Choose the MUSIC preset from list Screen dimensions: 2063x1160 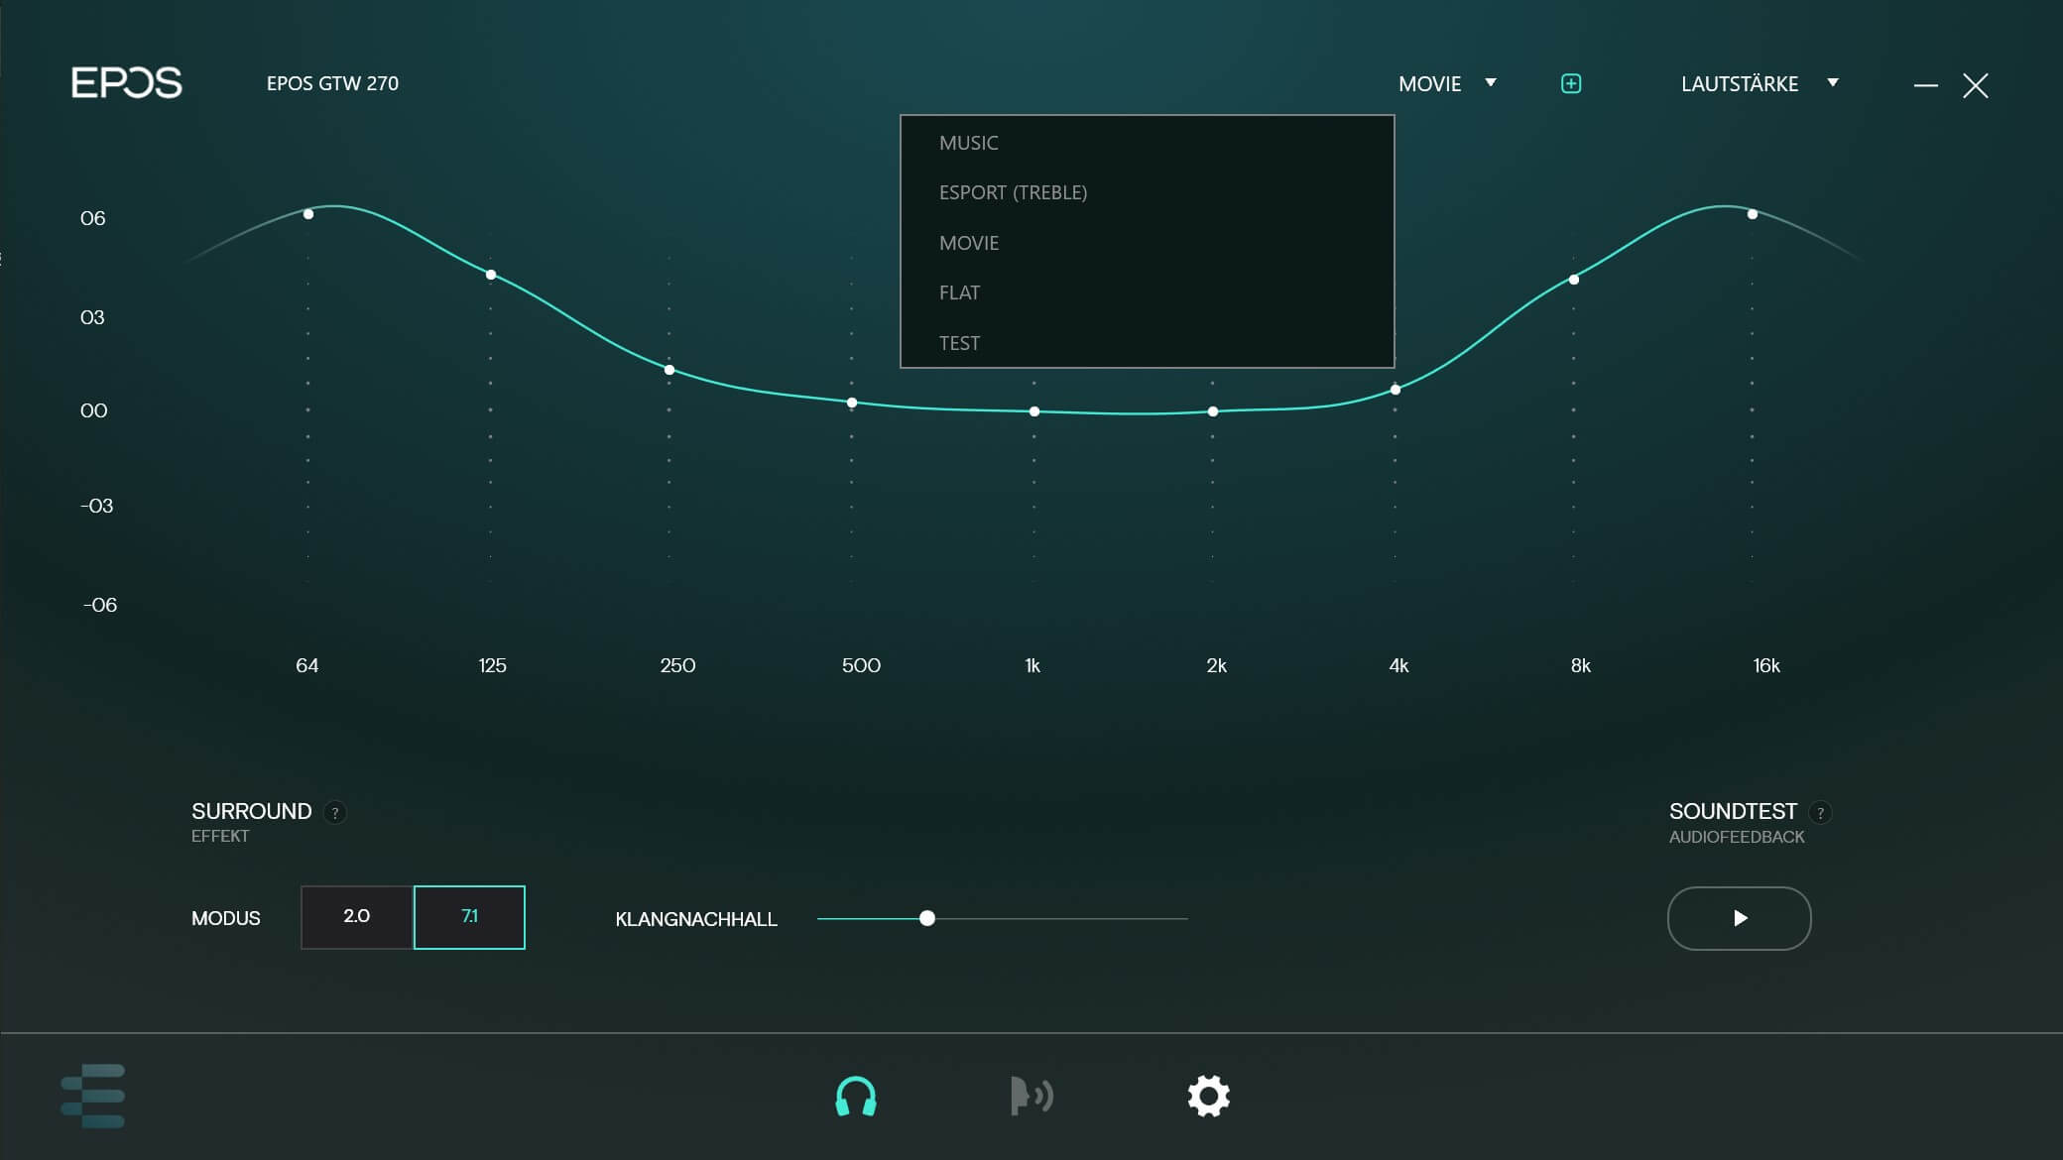point(1147,143)
